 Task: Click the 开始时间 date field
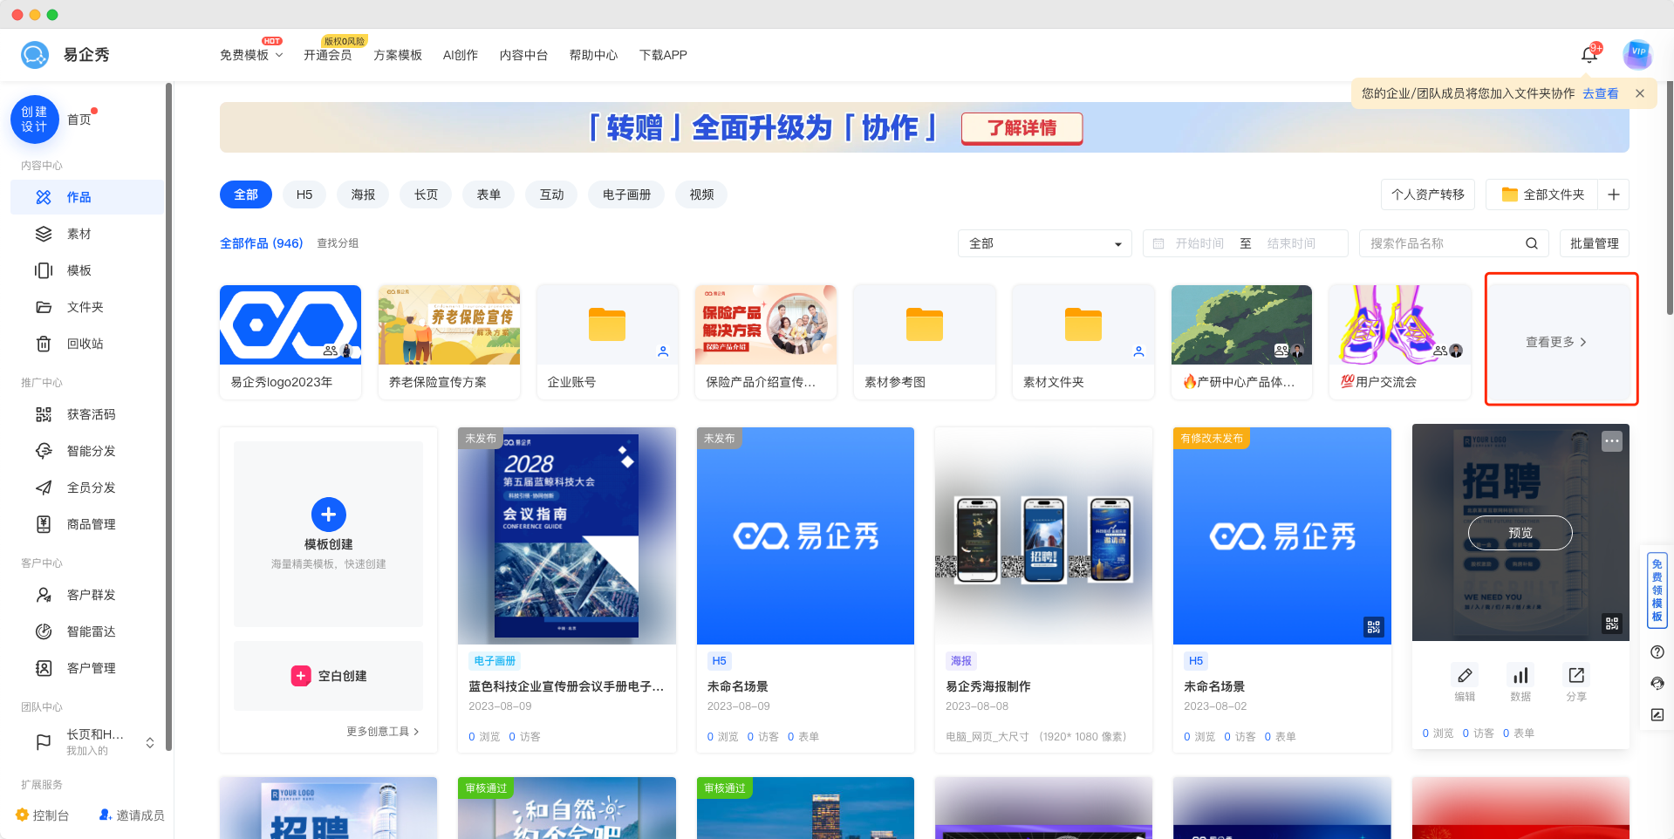tap(1199, 243)
